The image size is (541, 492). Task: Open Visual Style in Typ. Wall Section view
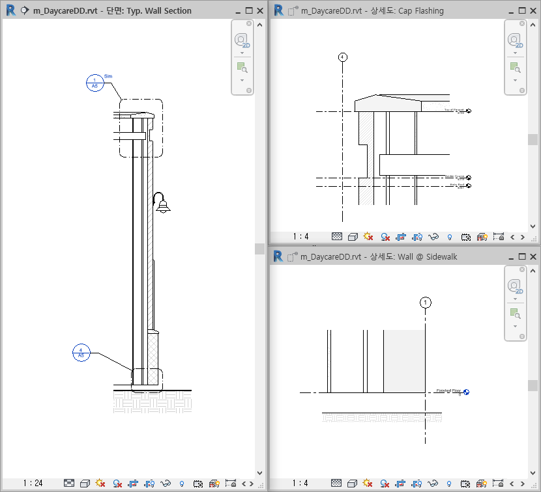(85, 484)
